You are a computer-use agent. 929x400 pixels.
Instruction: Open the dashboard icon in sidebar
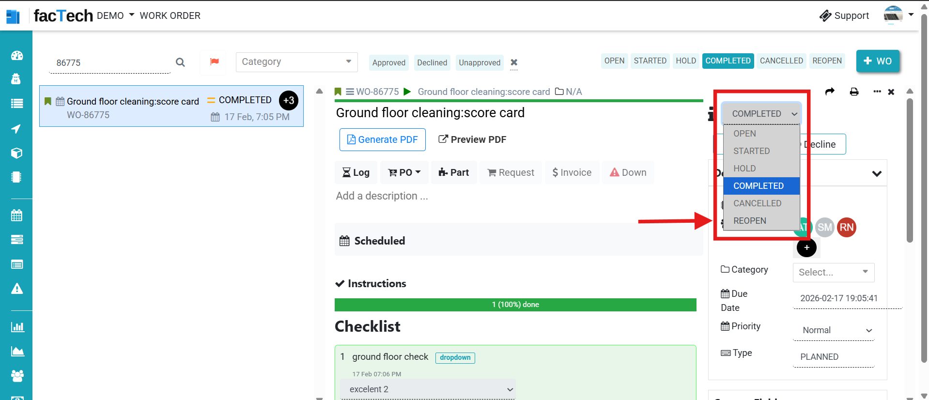pos(16,56)
